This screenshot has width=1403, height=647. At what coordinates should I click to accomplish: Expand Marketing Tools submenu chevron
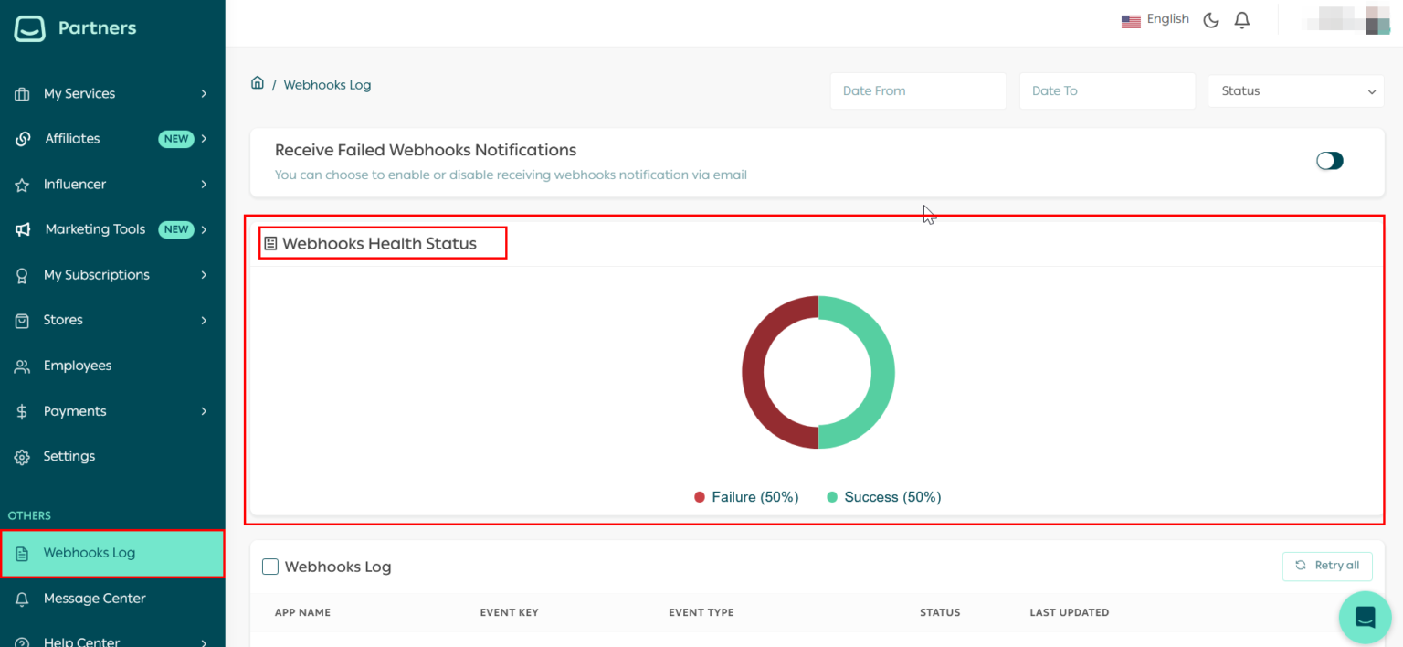(204, 229)
